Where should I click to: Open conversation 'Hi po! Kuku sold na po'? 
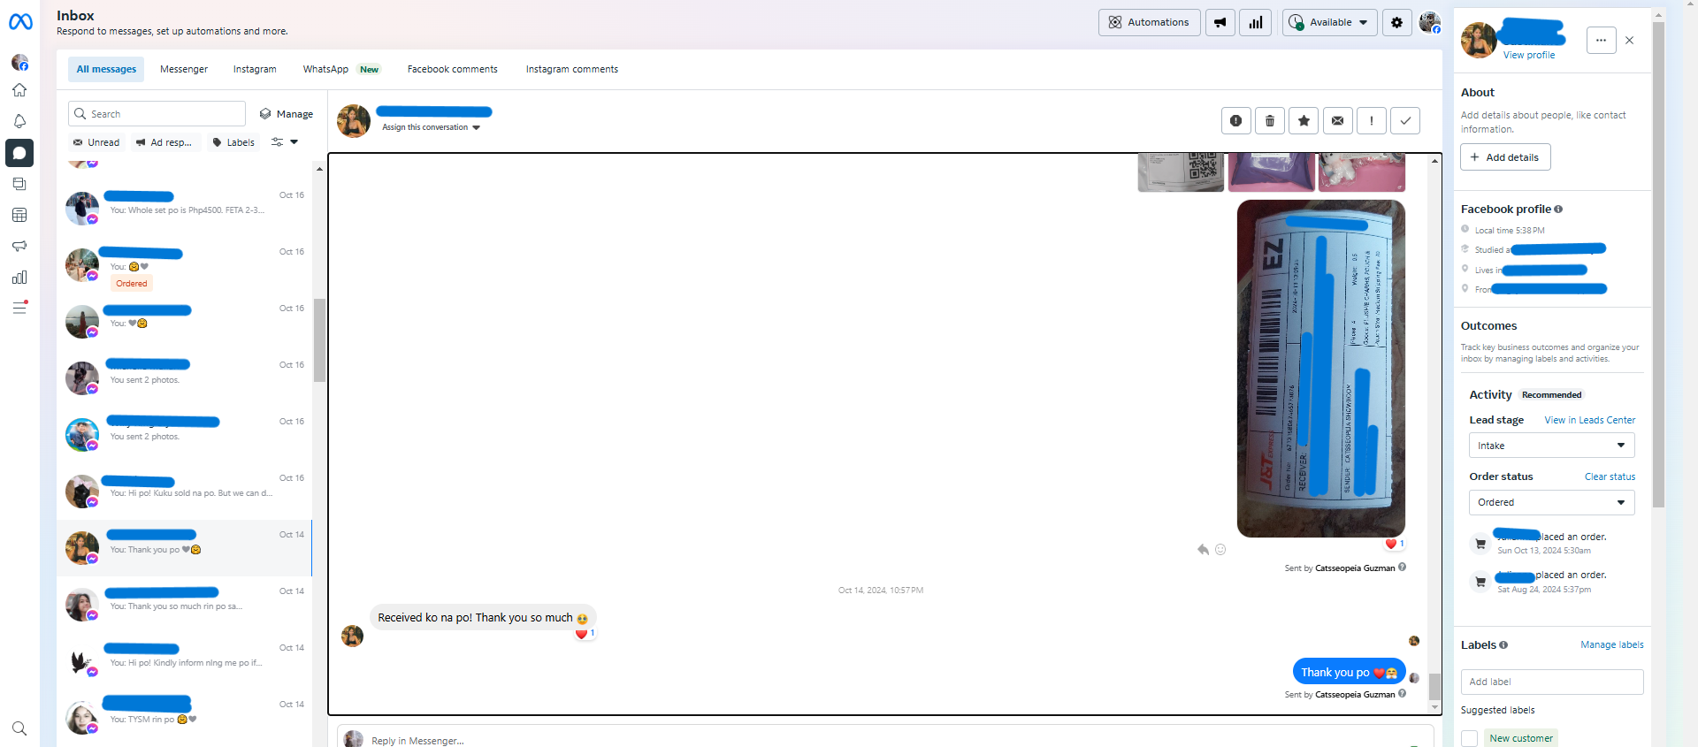185,492
